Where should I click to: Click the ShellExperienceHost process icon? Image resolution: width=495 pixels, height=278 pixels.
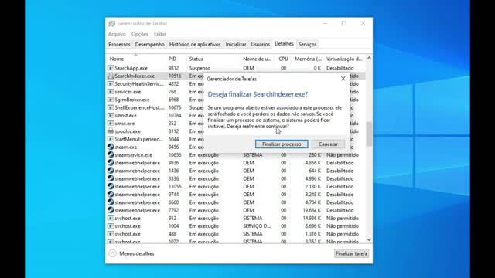111,107
